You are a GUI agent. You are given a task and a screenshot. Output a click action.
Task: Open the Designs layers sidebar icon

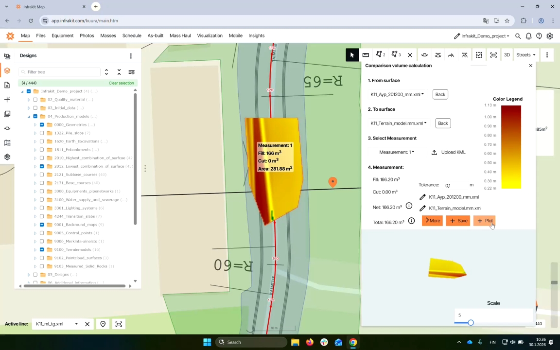pos(7,70)
